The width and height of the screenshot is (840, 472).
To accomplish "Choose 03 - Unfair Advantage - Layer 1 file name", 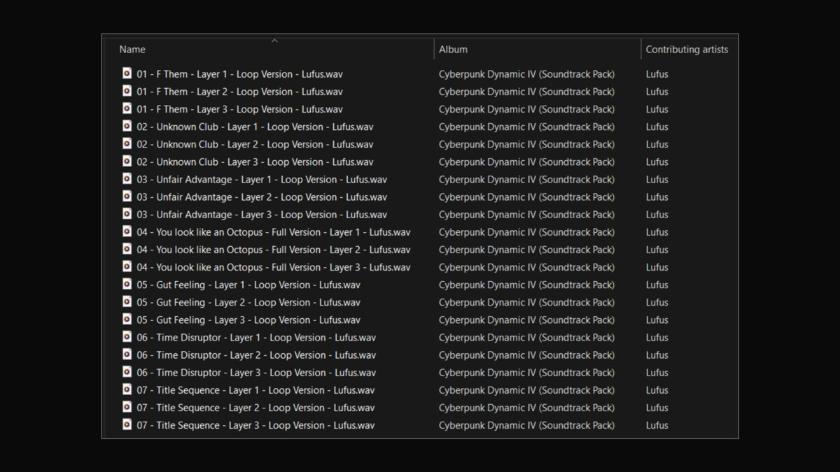I will click(x=262, y=180).
